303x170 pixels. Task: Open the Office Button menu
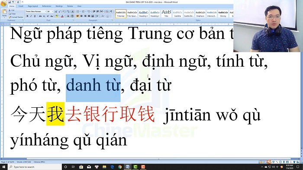(3, 3)
